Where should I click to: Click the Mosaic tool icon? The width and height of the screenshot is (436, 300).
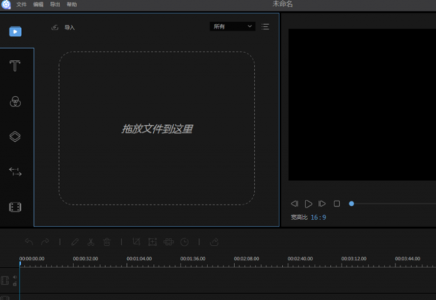169,241
